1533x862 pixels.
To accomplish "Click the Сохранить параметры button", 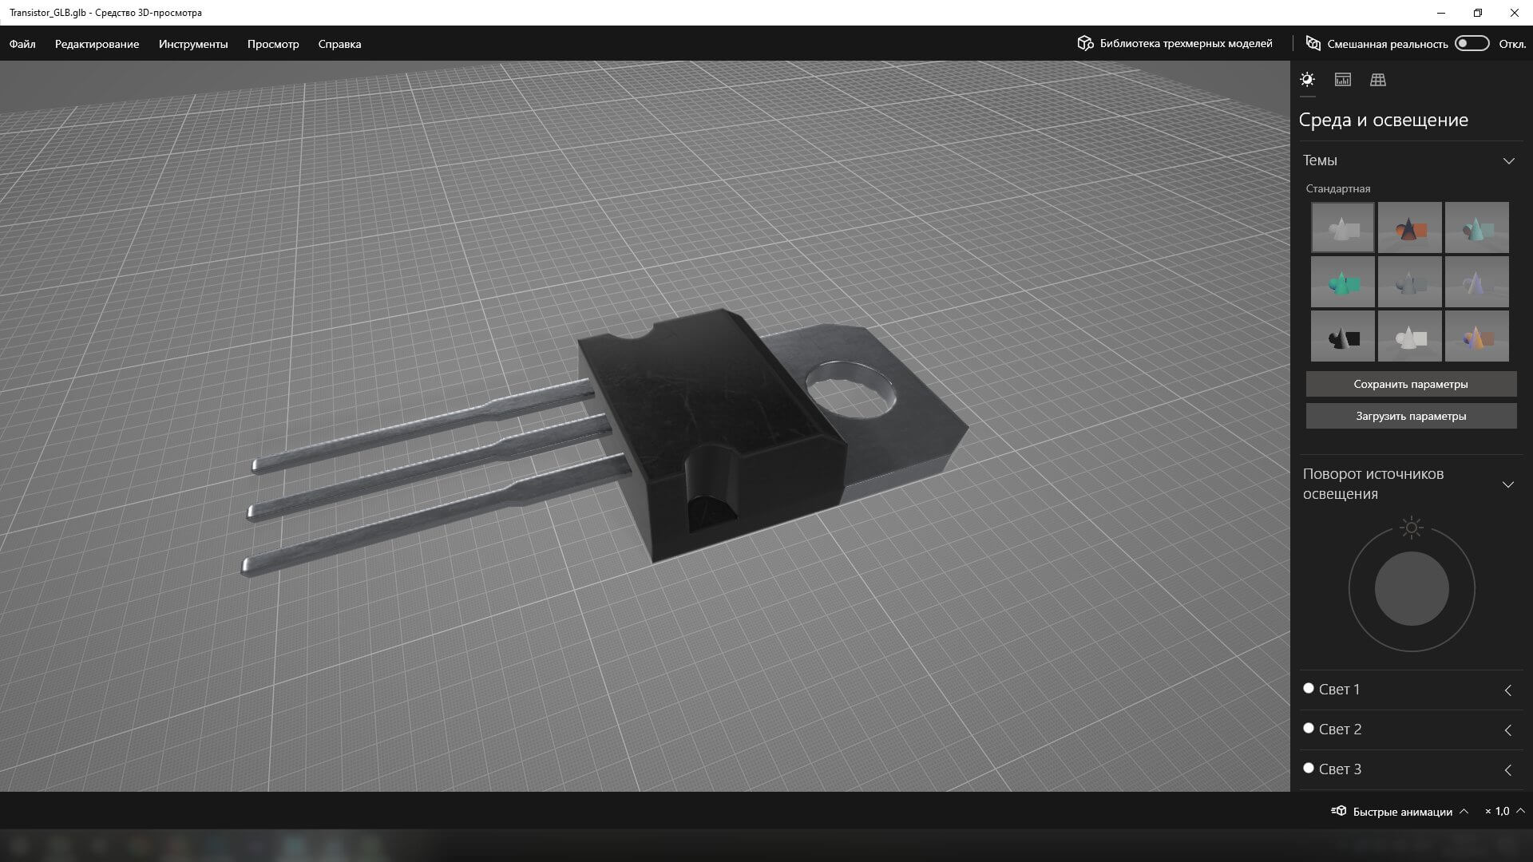I will tap(1411, 384).
